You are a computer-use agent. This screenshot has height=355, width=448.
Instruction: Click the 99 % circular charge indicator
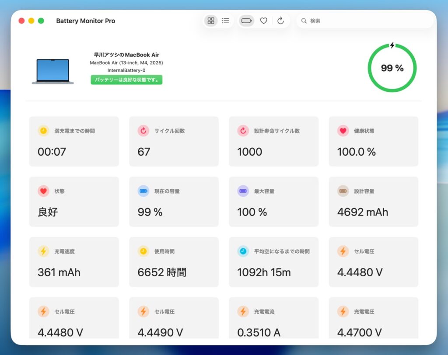tap(392, 68)
